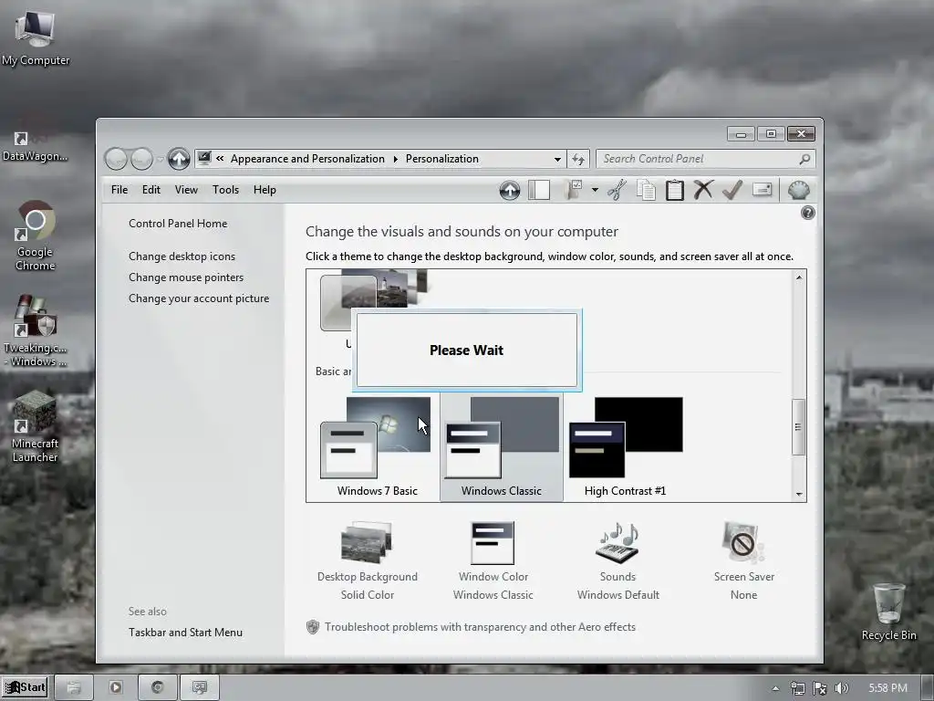Open Screen Saver settings

(743, 561)
